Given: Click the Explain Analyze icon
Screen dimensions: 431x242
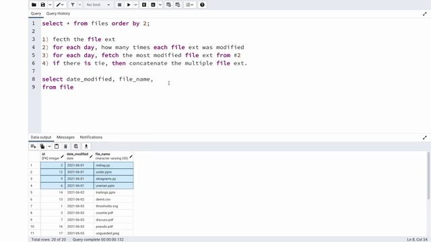Looking at the screenshot, I should tap(153, 5).
